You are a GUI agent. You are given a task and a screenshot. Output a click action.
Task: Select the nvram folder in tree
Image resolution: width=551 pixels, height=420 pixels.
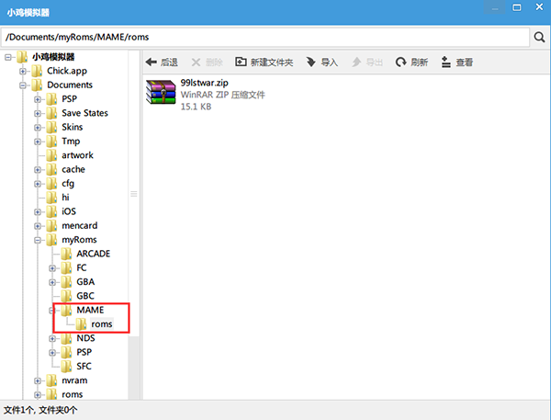pyautogui.click(x=75, y=380)
